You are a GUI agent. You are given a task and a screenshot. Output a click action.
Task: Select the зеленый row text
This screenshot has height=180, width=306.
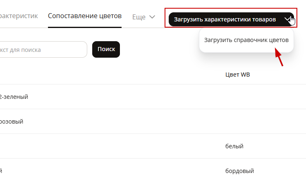click(14, 97)
